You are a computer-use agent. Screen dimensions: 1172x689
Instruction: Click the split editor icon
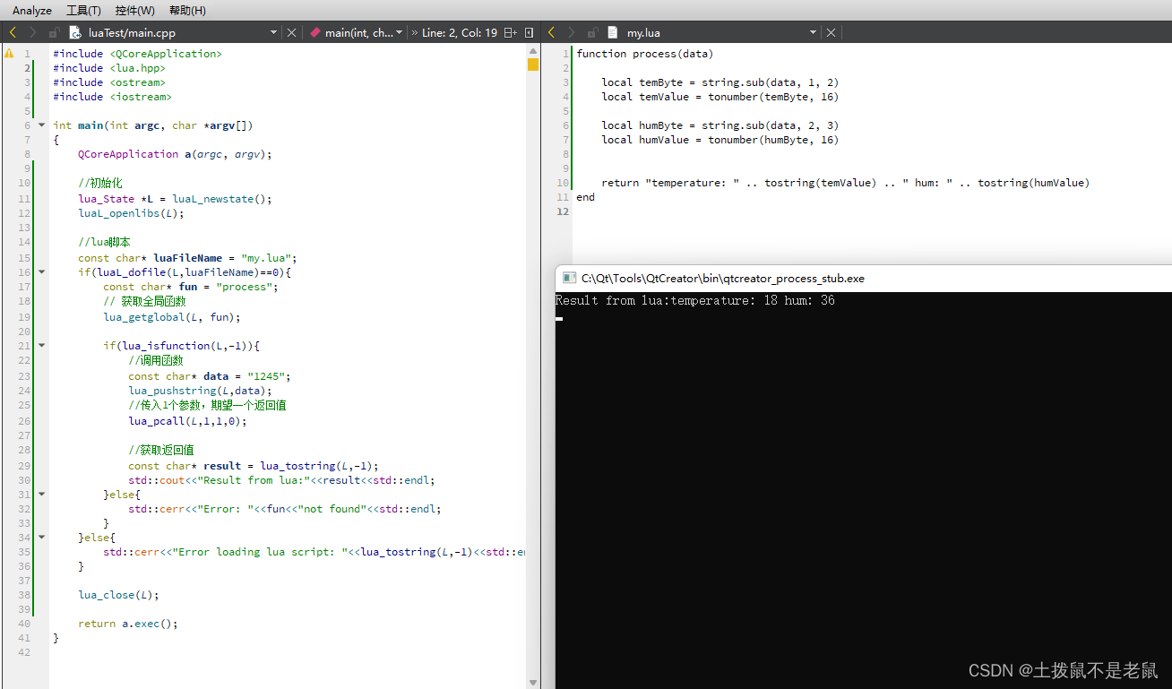click(510, 32)
